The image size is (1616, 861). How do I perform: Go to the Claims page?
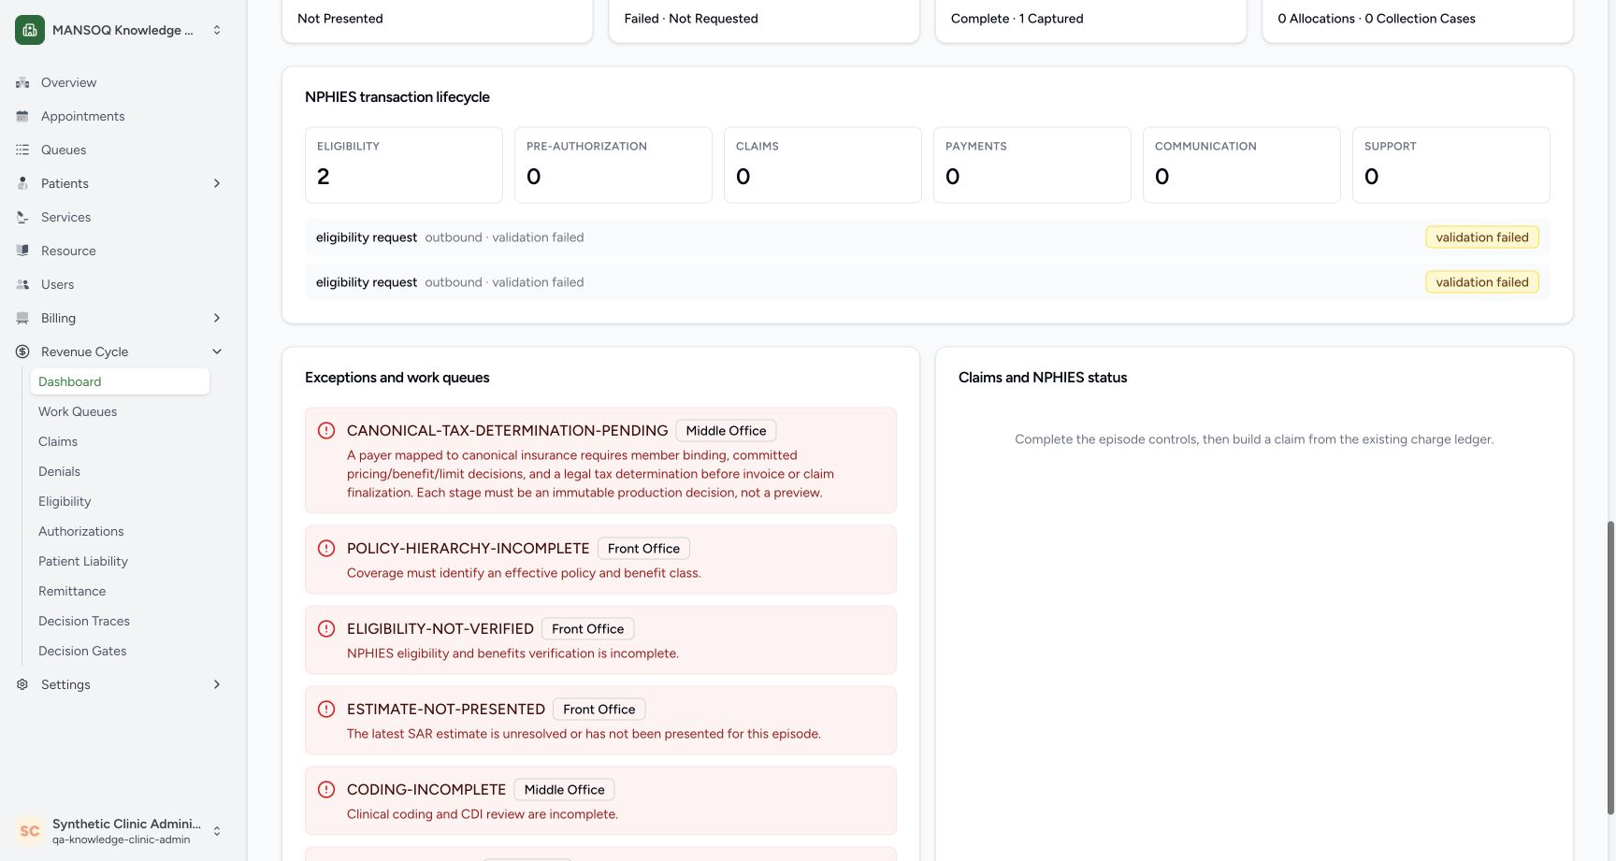click(x=120, y=441)
